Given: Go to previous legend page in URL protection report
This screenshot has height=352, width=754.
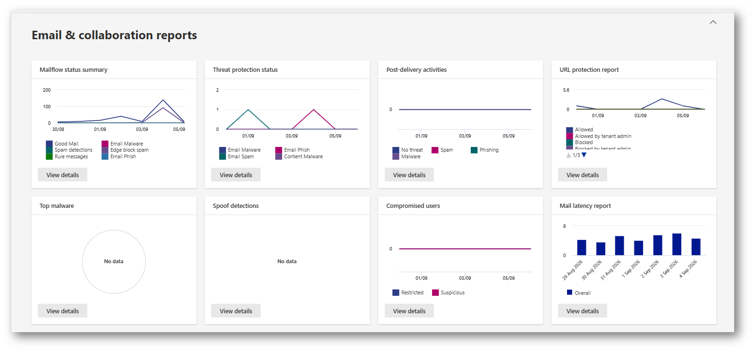Looking at the screenshot, I should pos(568,155).
